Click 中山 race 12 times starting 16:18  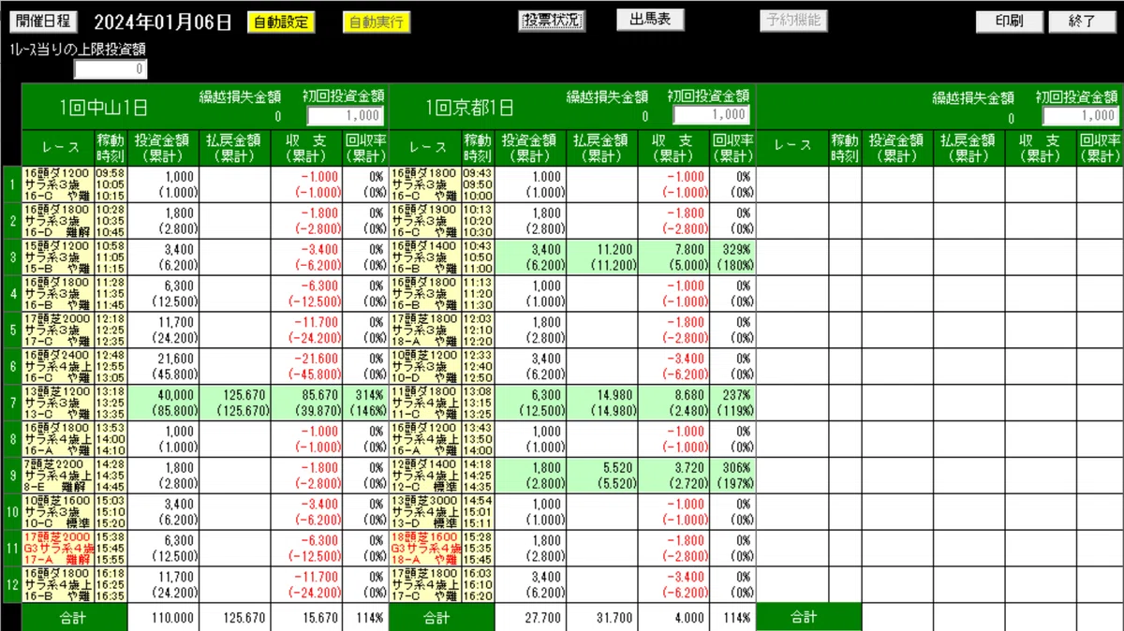click(110, 584)
